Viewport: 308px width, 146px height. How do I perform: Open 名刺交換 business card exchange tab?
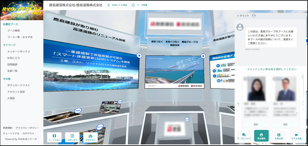[279, 136]
